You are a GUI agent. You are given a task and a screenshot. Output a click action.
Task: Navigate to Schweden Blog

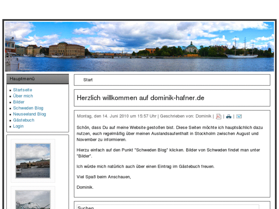coord(28,108)
